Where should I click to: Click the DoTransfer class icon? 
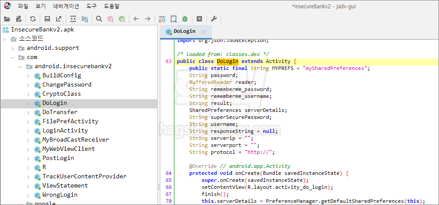37,113
